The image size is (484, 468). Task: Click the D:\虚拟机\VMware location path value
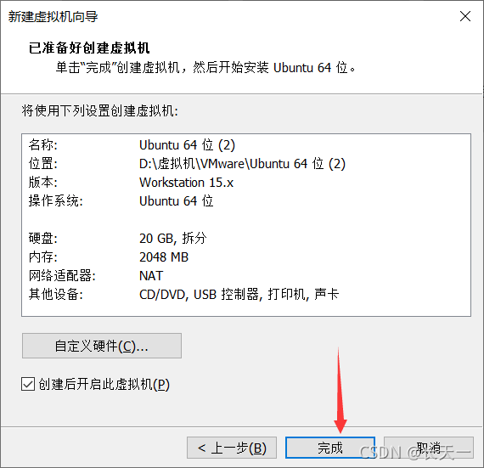click(242, 164)
